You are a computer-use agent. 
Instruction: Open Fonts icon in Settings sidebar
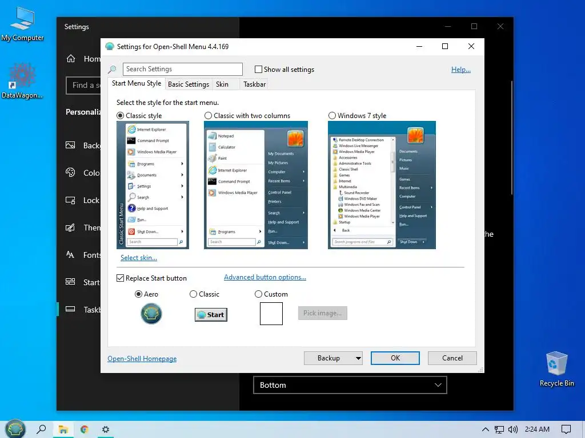pos(70,255)
